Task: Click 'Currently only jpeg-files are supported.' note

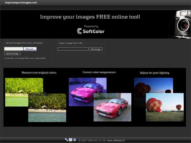Action: point(25,58)
